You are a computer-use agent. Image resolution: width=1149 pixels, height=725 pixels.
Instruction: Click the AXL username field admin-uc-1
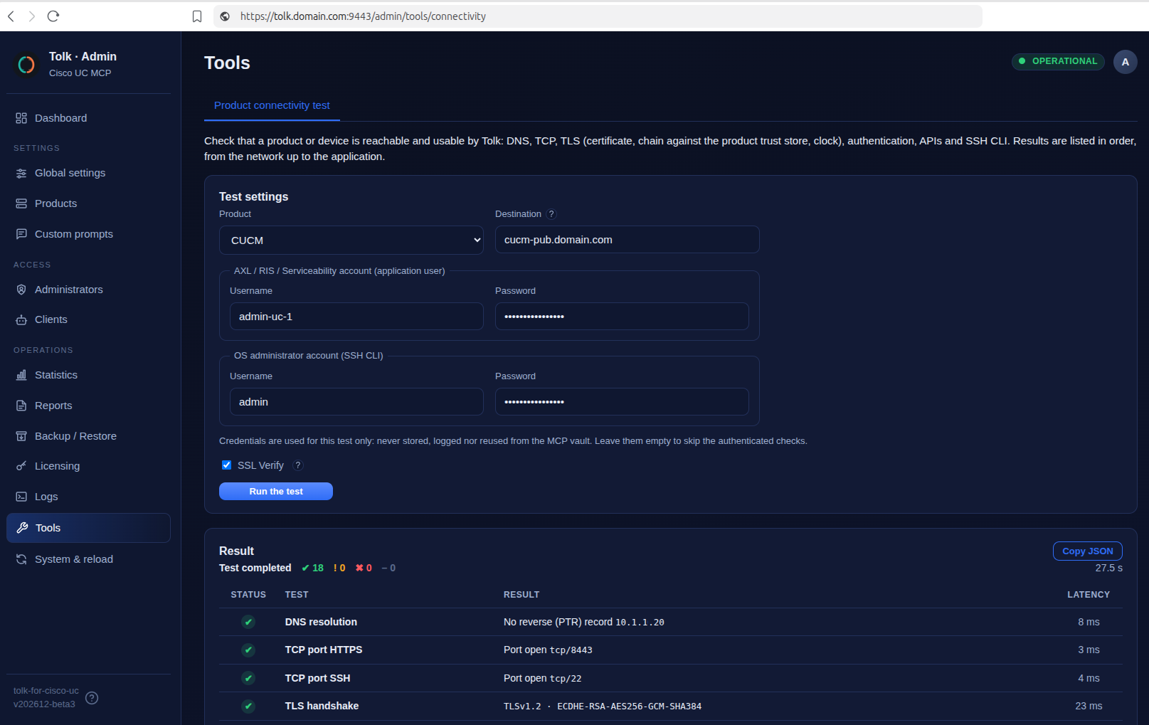(x=356, y=317)
